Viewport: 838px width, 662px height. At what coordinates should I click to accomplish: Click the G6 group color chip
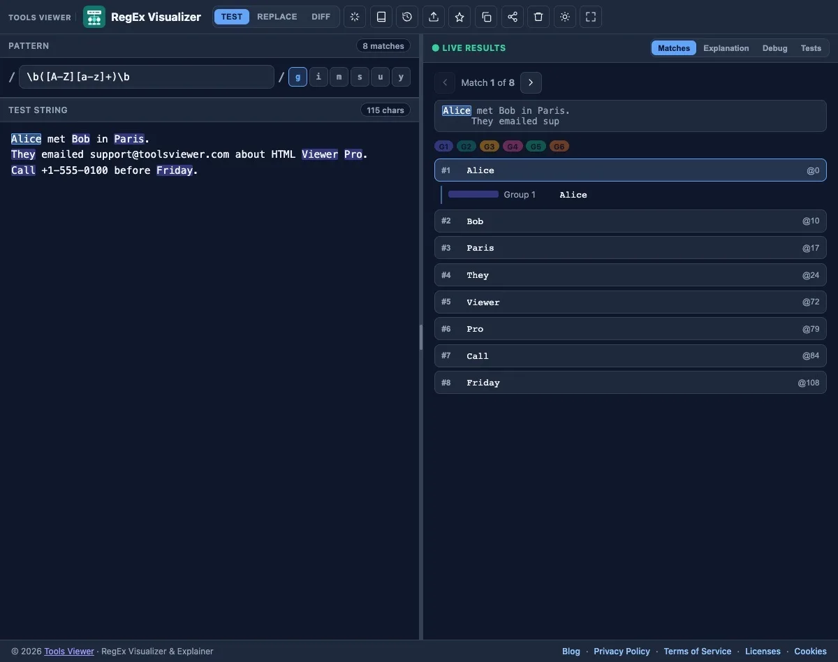tap(559, 147)
